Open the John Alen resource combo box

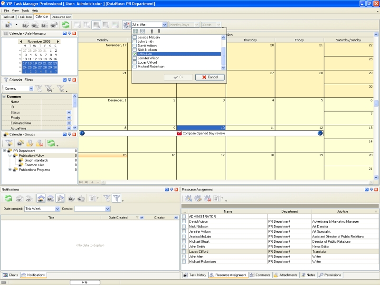click(164, 25)
